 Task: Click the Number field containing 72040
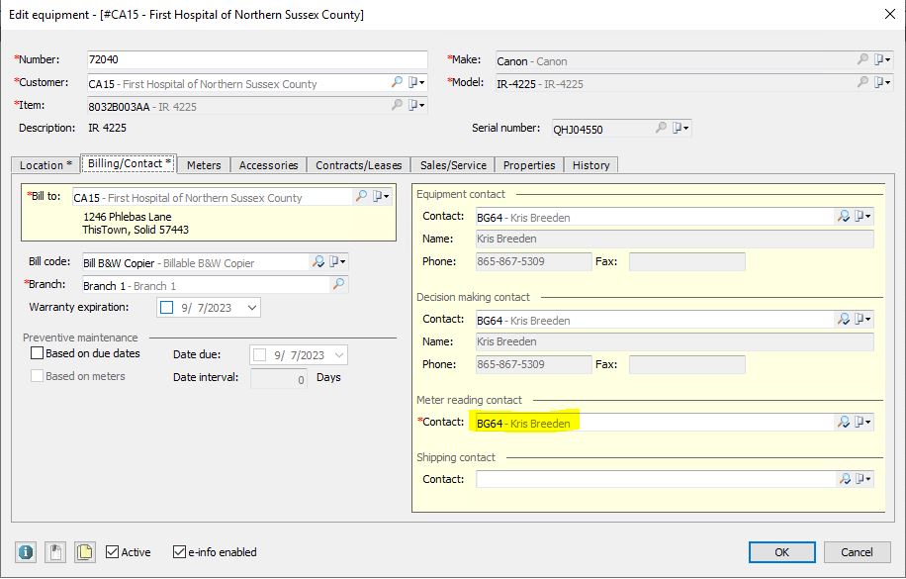(257, 59)
